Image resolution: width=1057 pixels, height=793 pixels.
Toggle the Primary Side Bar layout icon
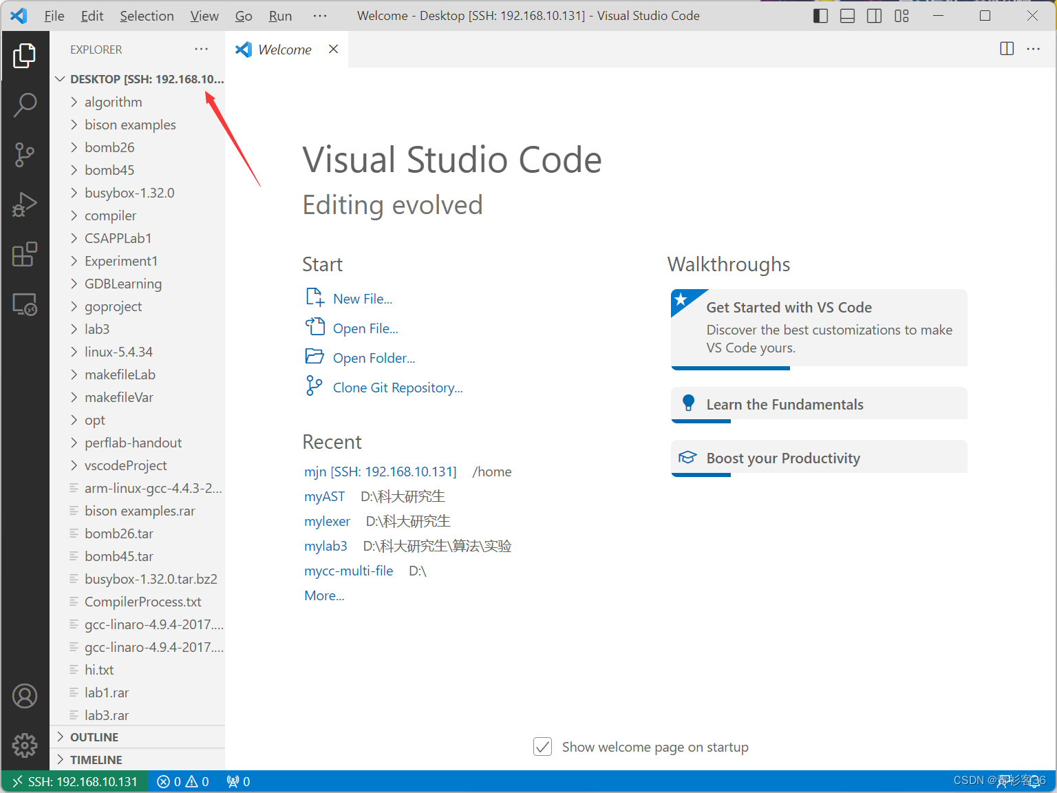tap(820, 16)
